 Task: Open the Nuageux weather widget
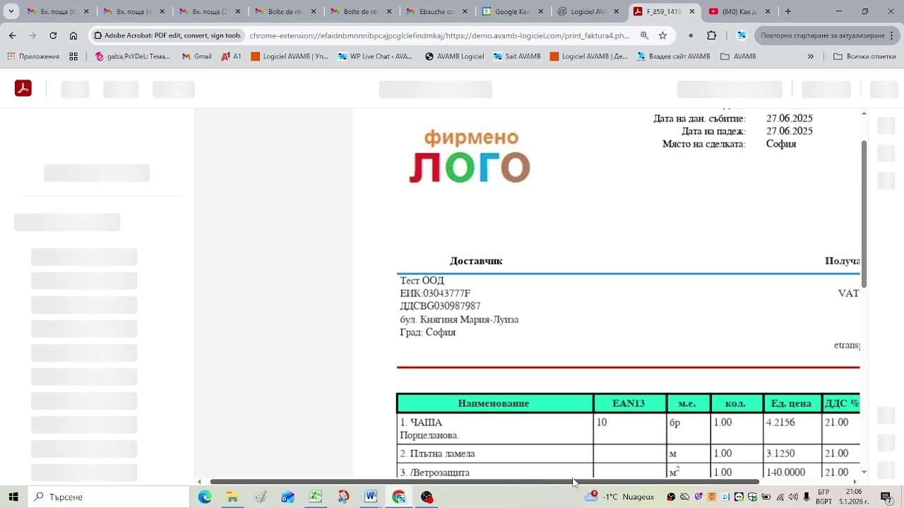click(619, 497)
